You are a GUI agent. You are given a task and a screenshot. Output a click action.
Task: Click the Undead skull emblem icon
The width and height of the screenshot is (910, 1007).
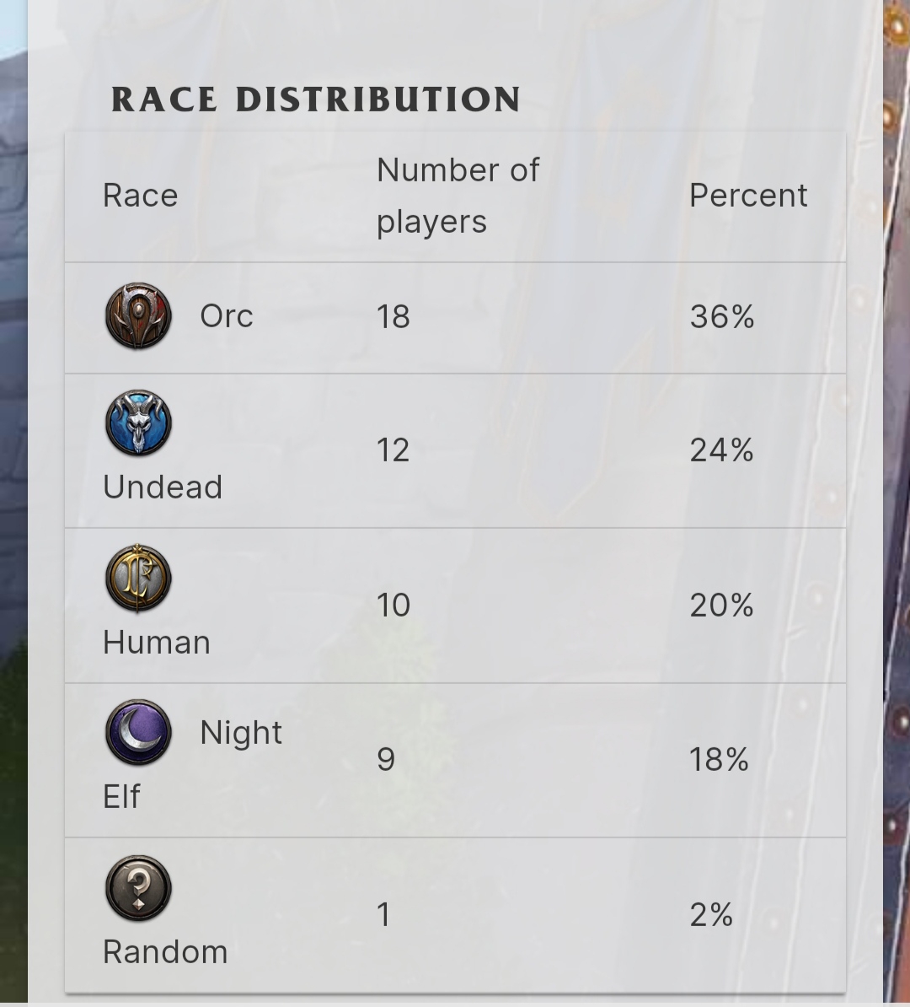coord(139,423)
